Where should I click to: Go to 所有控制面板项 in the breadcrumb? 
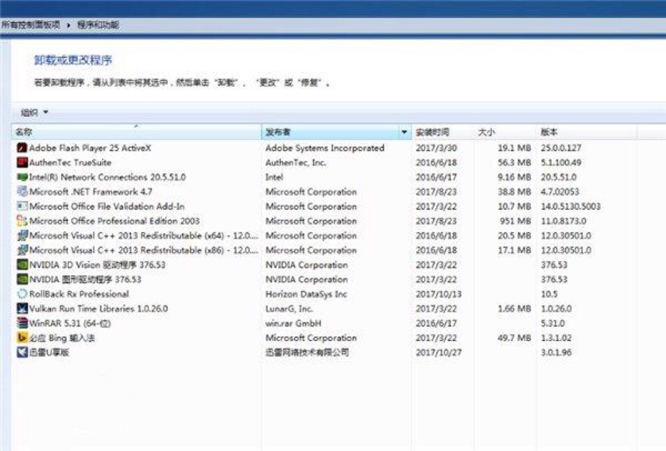coord(31,25)
